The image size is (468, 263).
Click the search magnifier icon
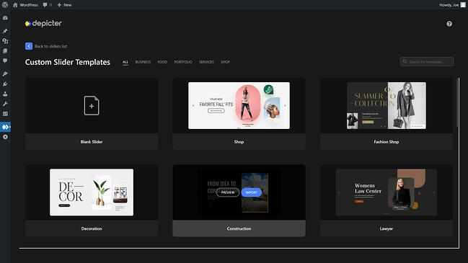pyautogui.click(x=405, y=62)
